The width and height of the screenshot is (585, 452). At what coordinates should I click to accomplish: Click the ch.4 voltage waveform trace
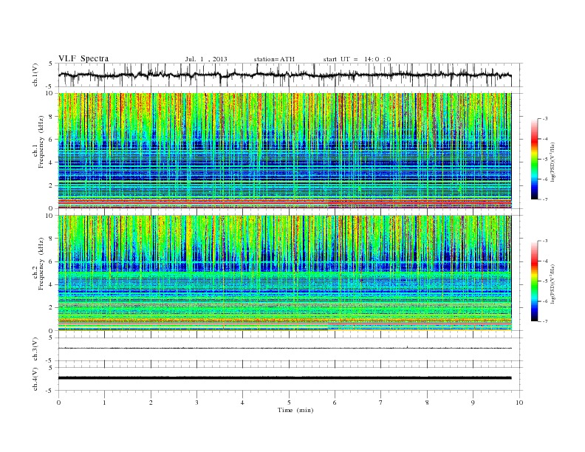pyautogui.click(x=285, y=378)
